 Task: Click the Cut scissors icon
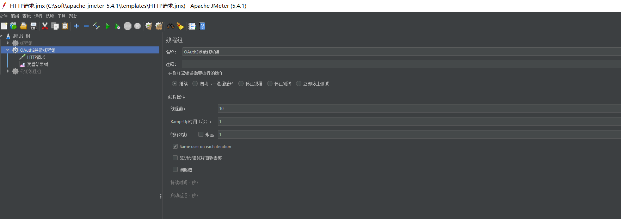[45, 26]
